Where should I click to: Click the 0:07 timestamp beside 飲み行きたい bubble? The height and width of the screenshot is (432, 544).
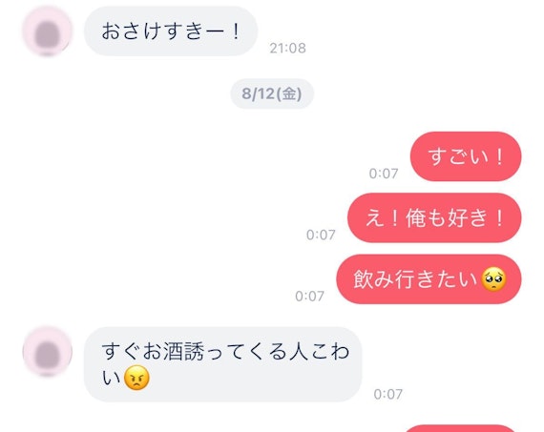[x=309, y=296]
